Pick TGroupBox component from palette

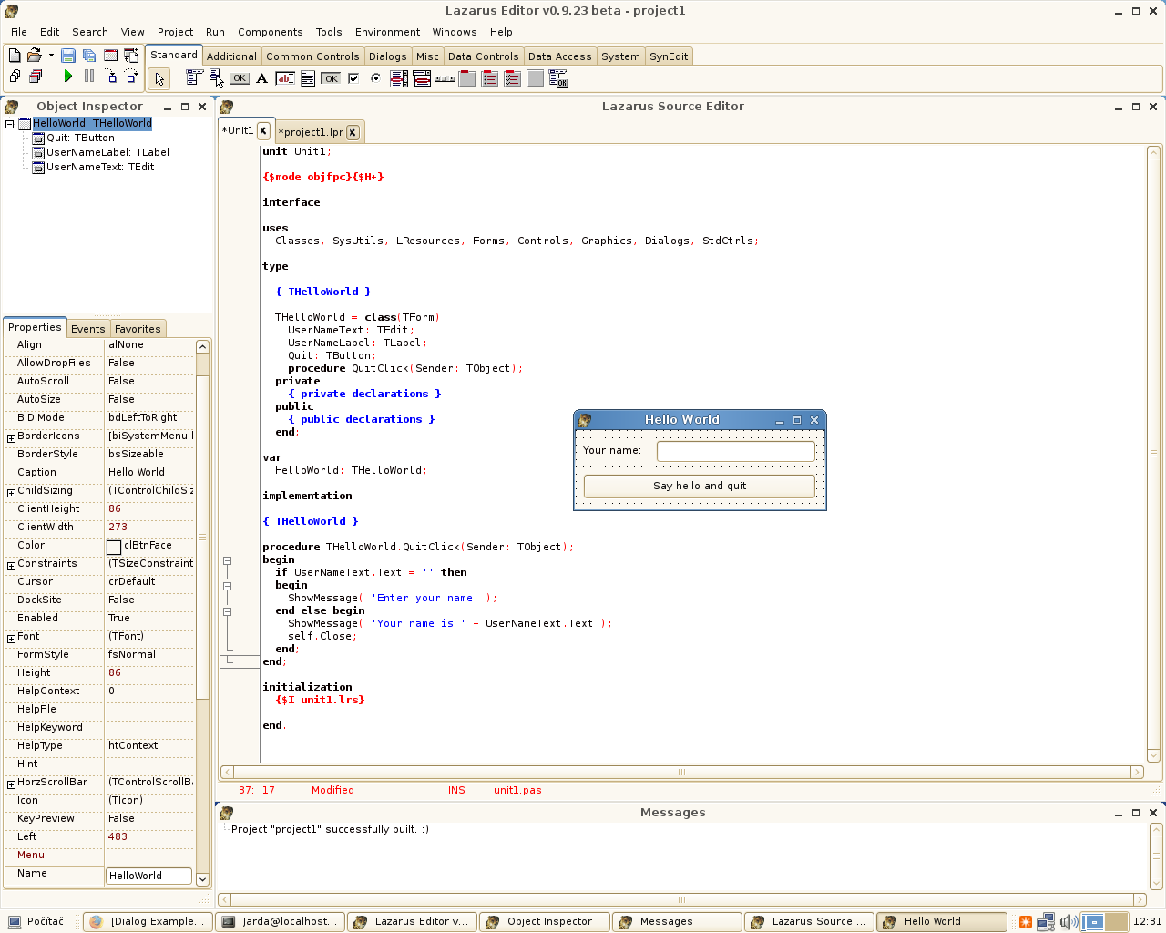coord(467,78)
